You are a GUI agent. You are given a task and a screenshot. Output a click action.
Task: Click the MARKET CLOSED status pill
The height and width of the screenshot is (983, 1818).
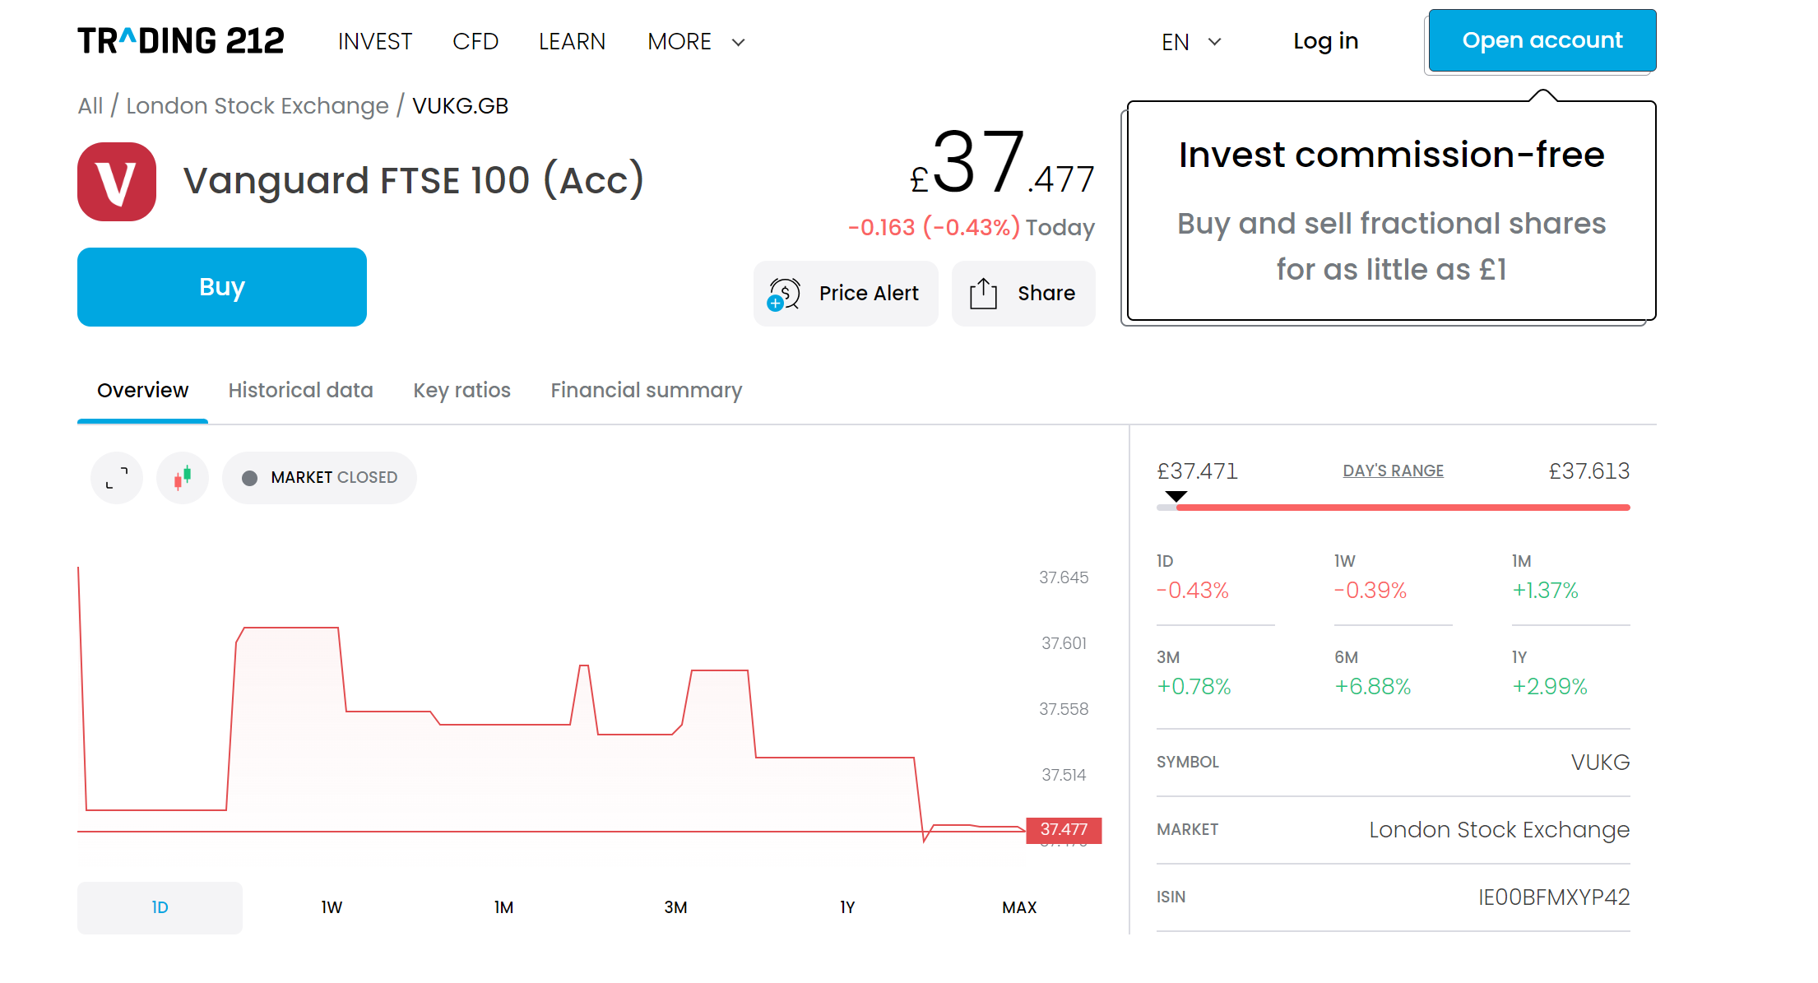pyautogui.click(x=319, y=478)
